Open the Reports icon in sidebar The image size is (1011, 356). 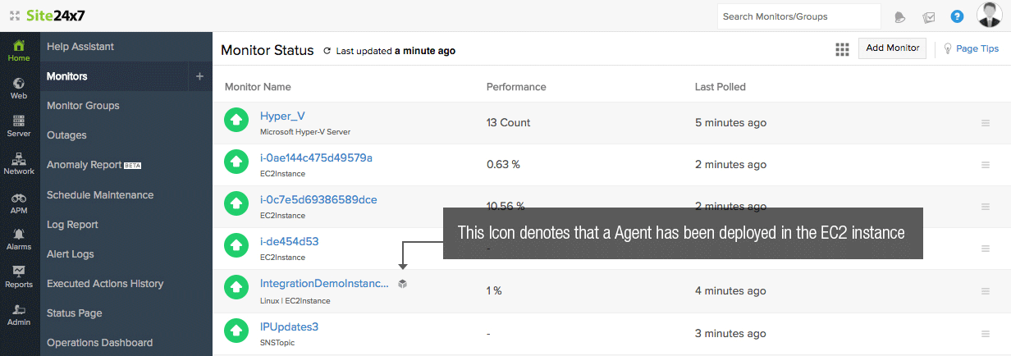19,276
